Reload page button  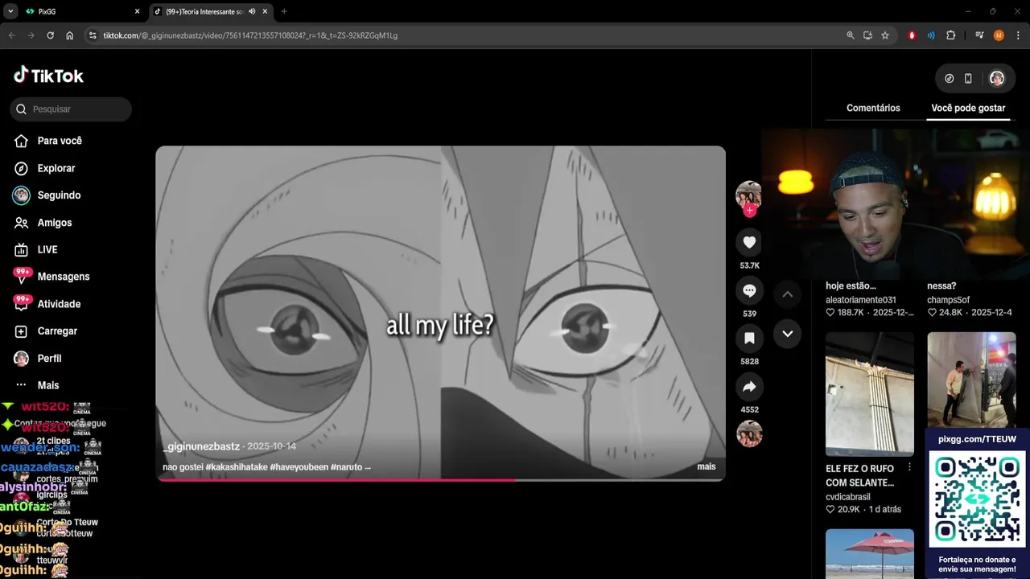tap(50, 35)
